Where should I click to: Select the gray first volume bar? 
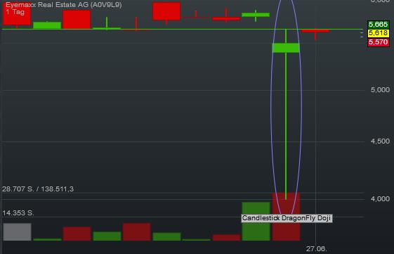(x=17, y=232)
